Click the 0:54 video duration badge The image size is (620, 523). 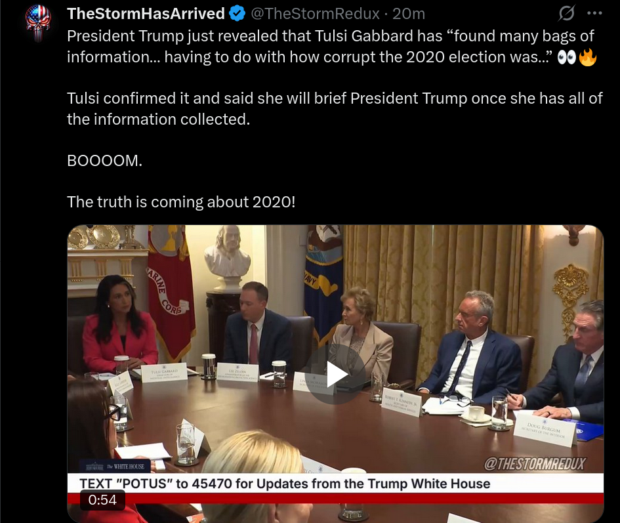pos(102,499)
